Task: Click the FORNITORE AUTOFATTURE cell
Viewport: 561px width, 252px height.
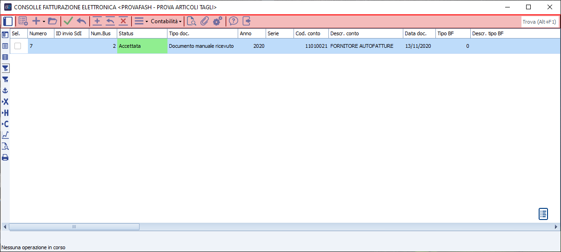Action: pyautogui.click(x=366, y=46)
